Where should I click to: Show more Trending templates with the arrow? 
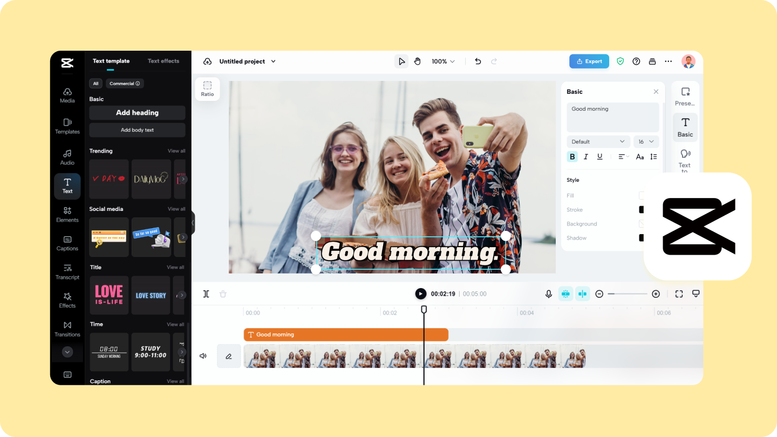pos(183,179)
